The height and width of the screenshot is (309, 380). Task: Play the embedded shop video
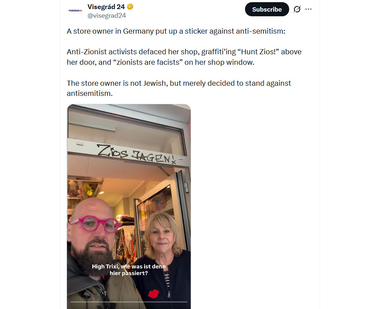click(x=129, y=207)
